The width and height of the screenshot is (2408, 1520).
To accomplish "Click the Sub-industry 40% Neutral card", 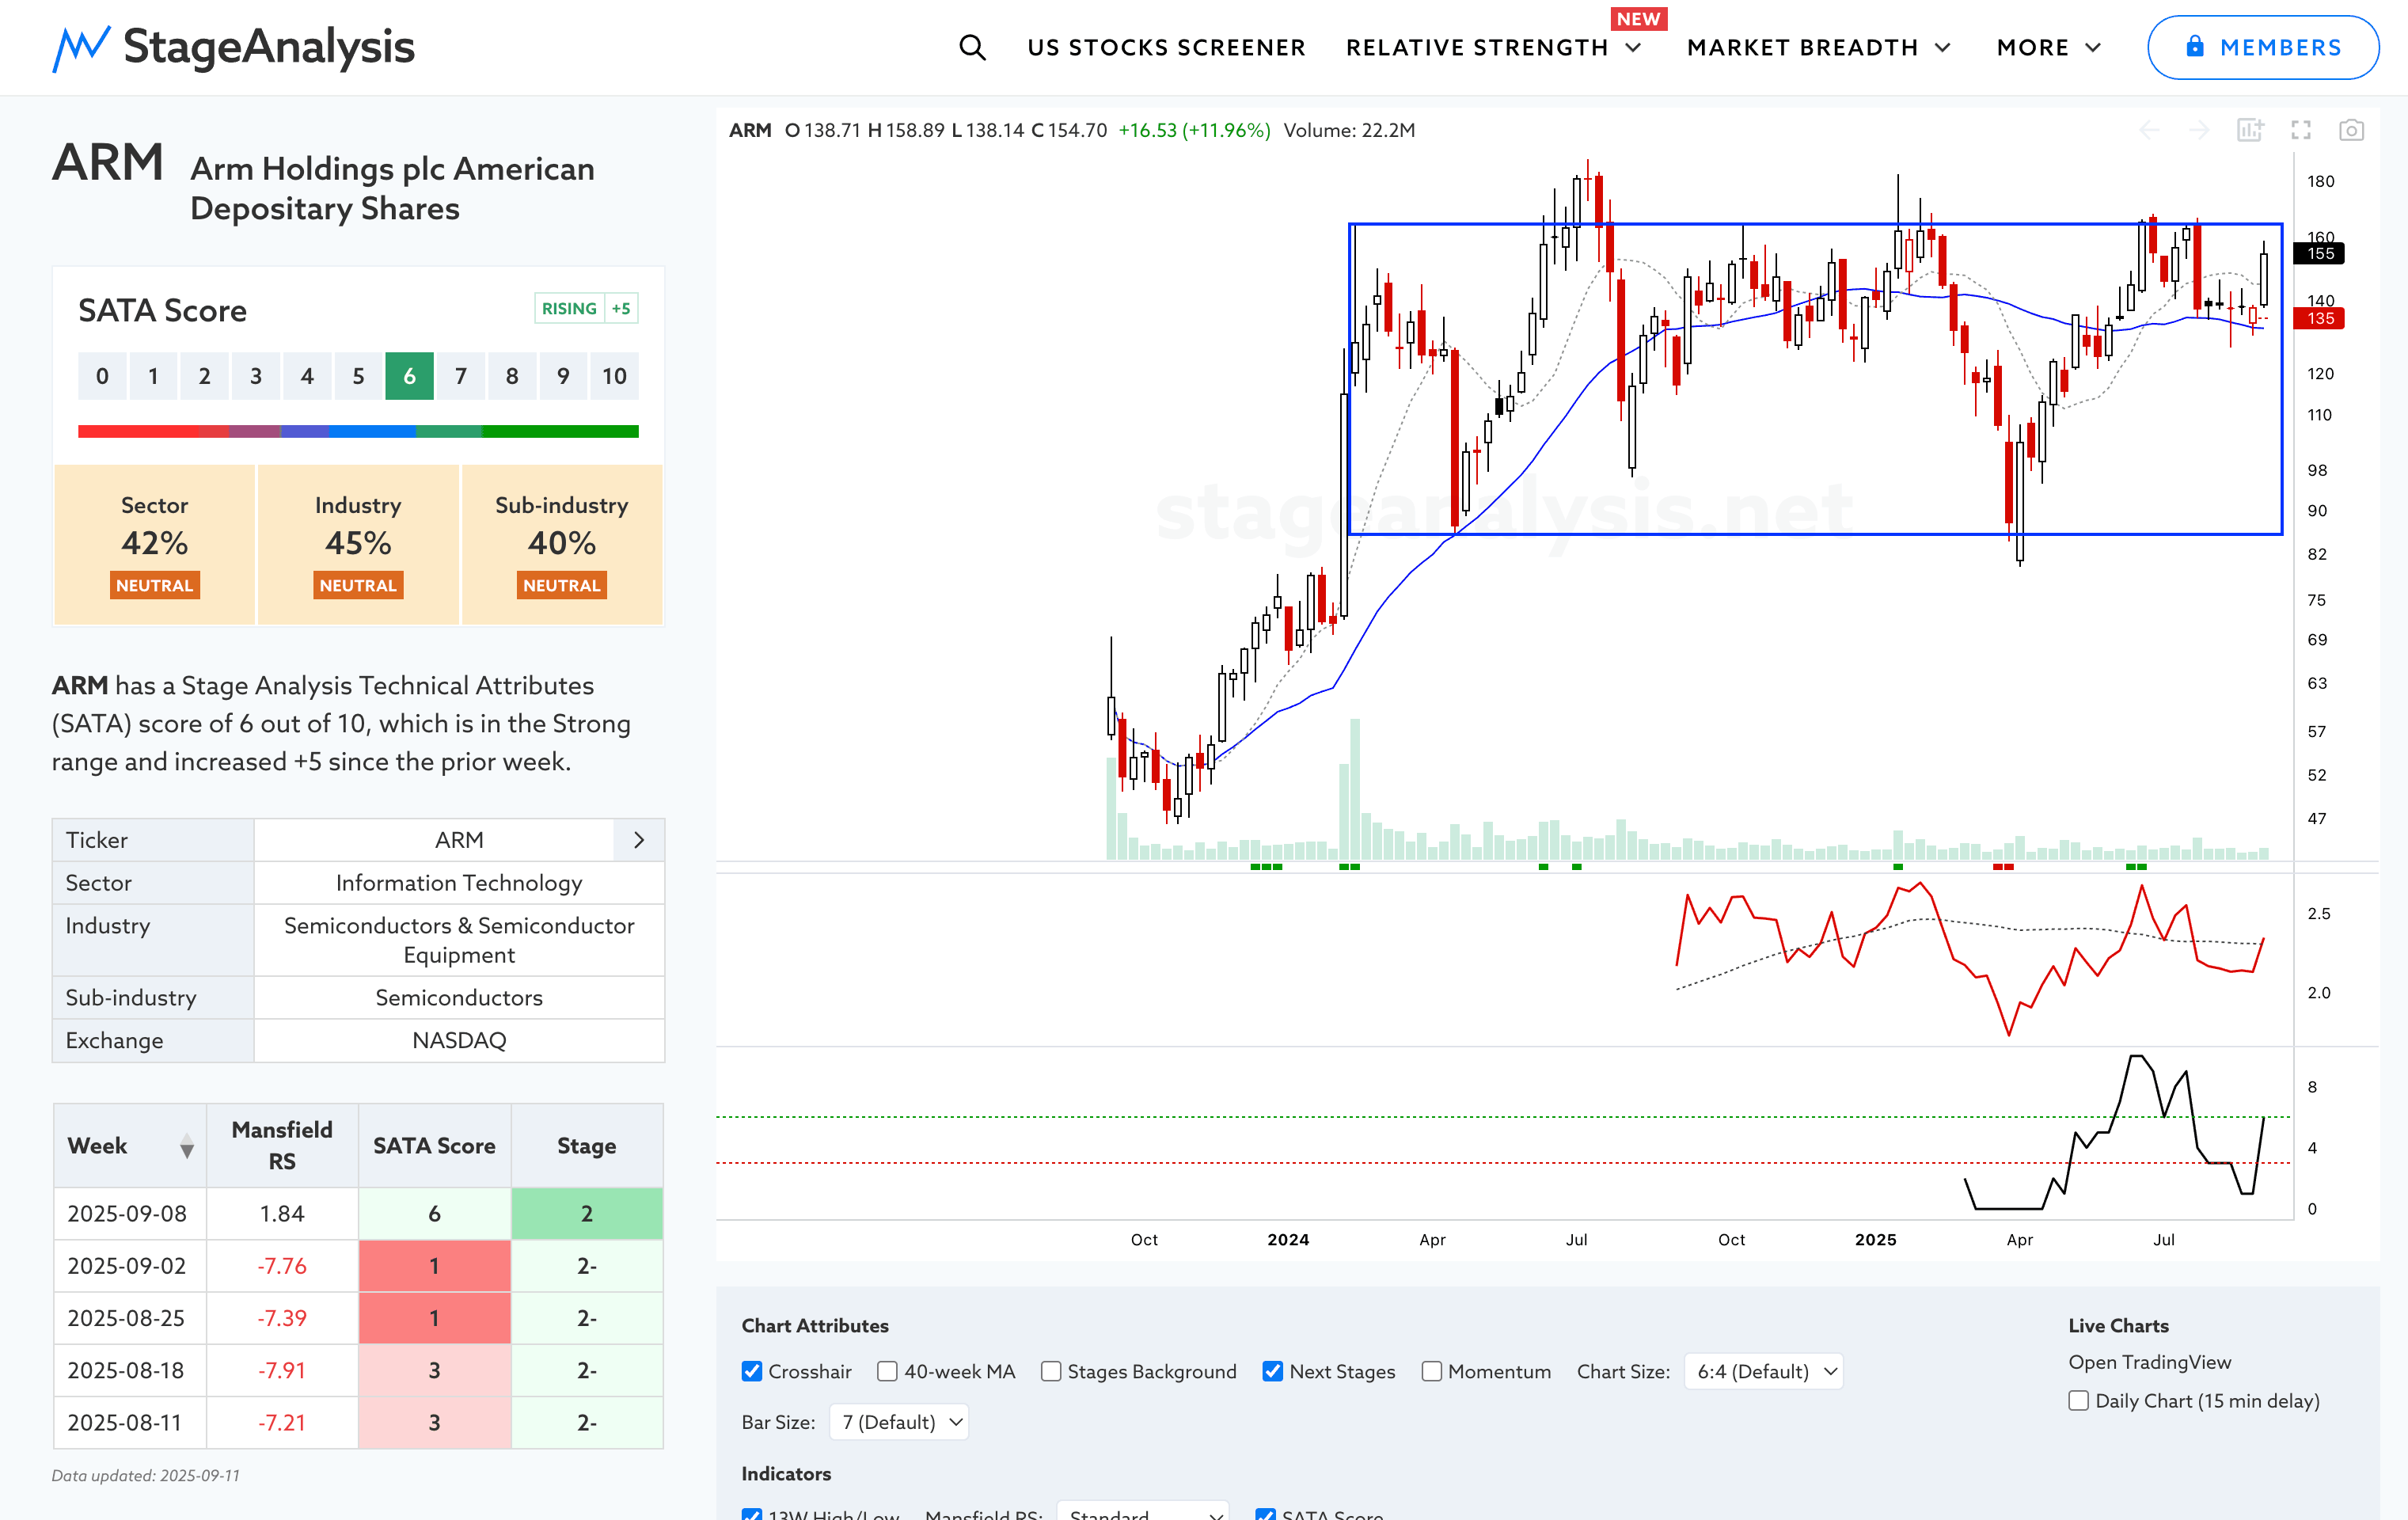I will (562, 545).
